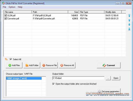
Task: Click the 04-01-12 06:41 date cell
Action: point(112,16)
